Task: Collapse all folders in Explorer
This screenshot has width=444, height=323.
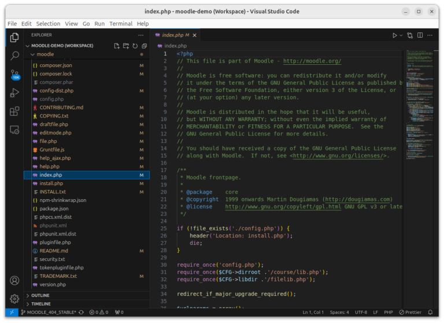Action: click(x=144, y=46)
